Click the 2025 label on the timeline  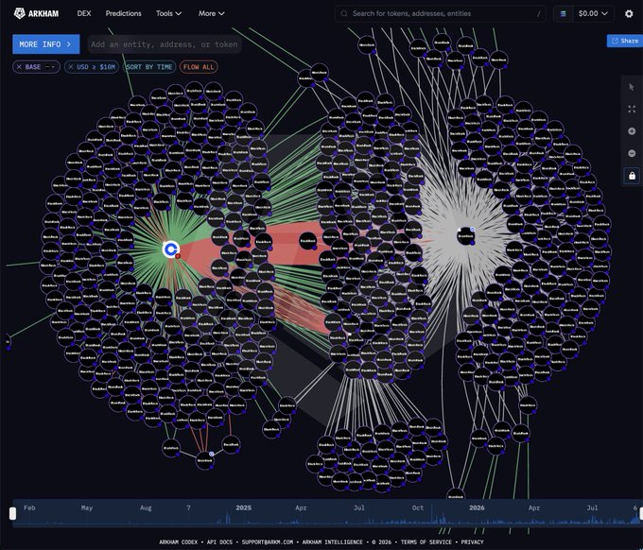[x=244, y=507]
